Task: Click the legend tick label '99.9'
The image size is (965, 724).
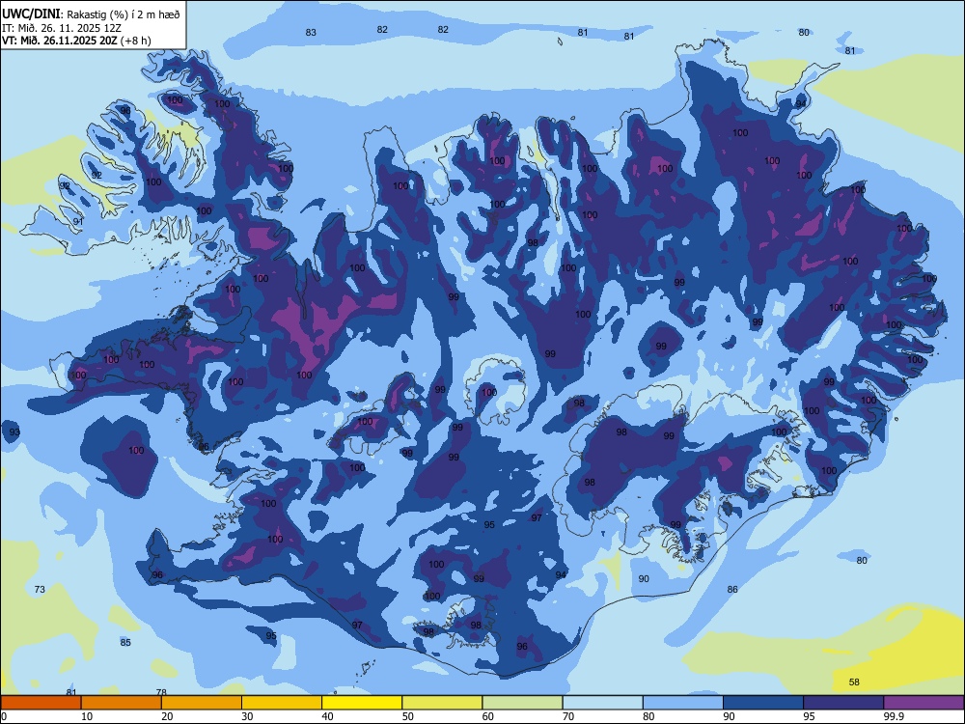Action: point(893,716)
